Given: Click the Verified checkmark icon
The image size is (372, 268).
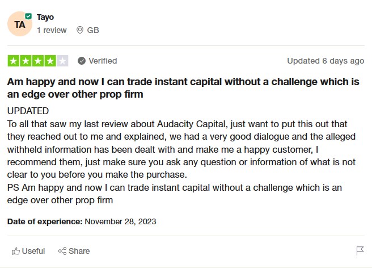Looking at the screenshot, I should pos(82,61).
